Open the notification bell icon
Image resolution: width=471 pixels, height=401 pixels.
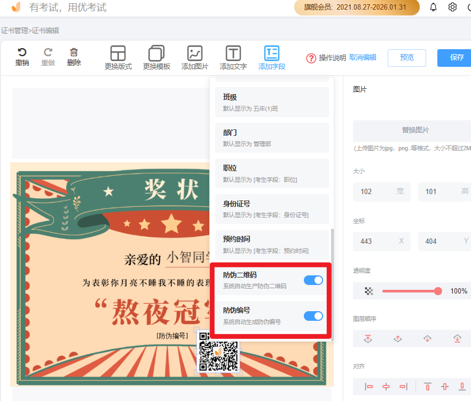pos(433,7)
